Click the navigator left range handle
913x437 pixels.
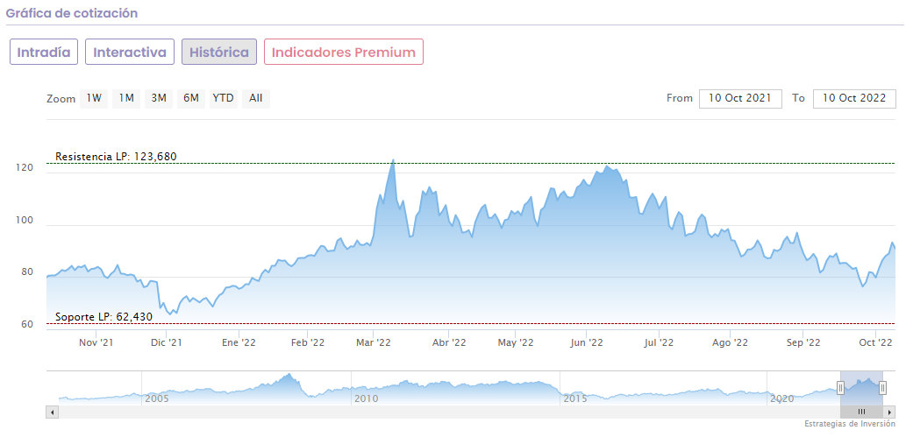click(x=840, y=388)
